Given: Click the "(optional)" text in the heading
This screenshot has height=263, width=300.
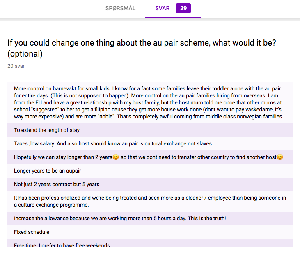Looking at the screenshot, I should pyautogui.click(x=25, y=54).
